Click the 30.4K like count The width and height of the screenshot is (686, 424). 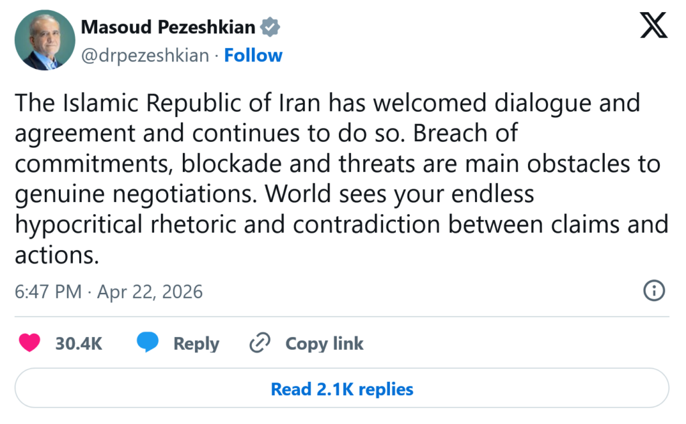[x=78, y=343]
